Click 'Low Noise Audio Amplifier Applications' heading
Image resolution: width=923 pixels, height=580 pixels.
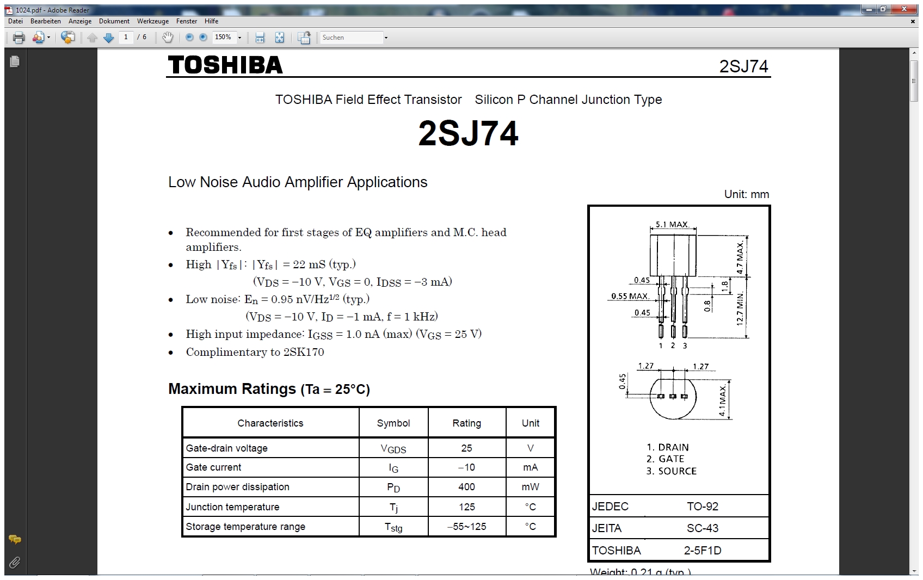point(298,182)
